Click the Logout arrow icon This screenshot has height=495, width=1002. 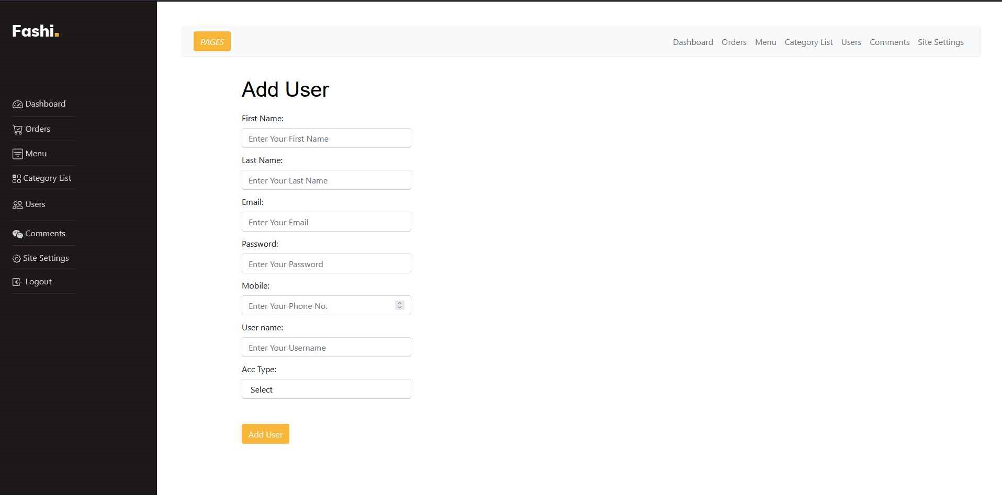click(x=17, y=282)
